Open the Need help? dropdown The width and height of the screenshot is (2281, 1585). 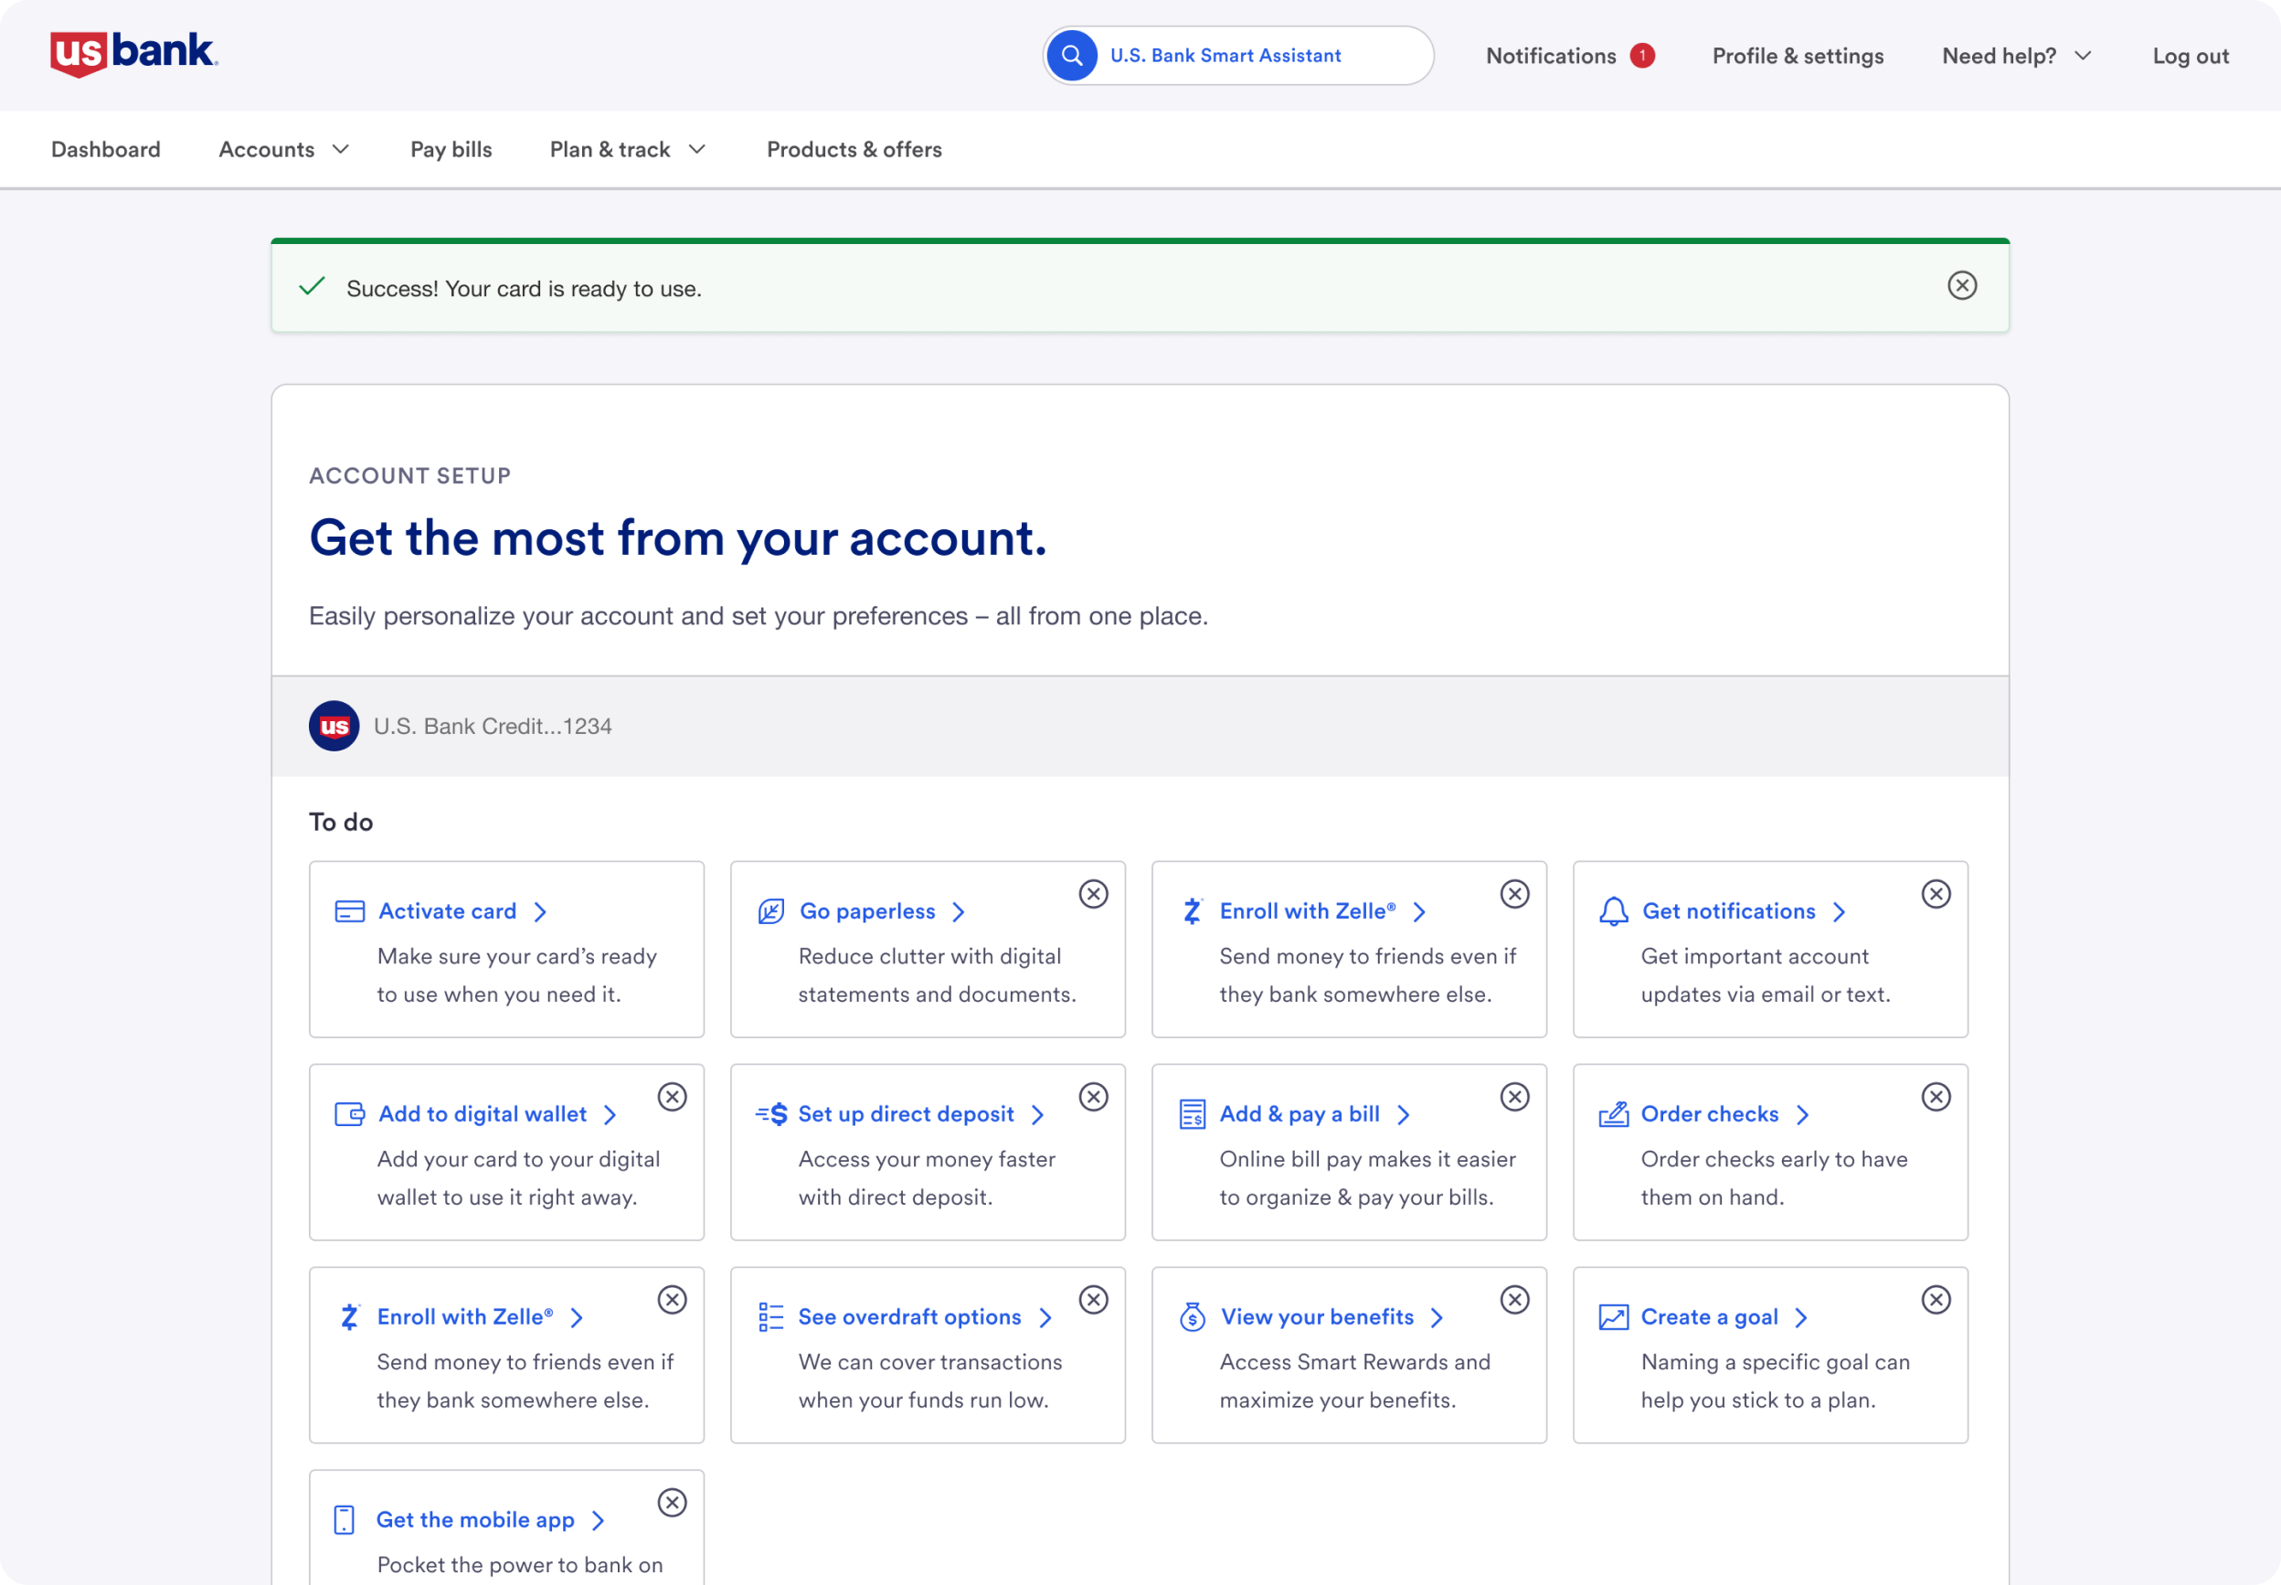[2016, 56]
